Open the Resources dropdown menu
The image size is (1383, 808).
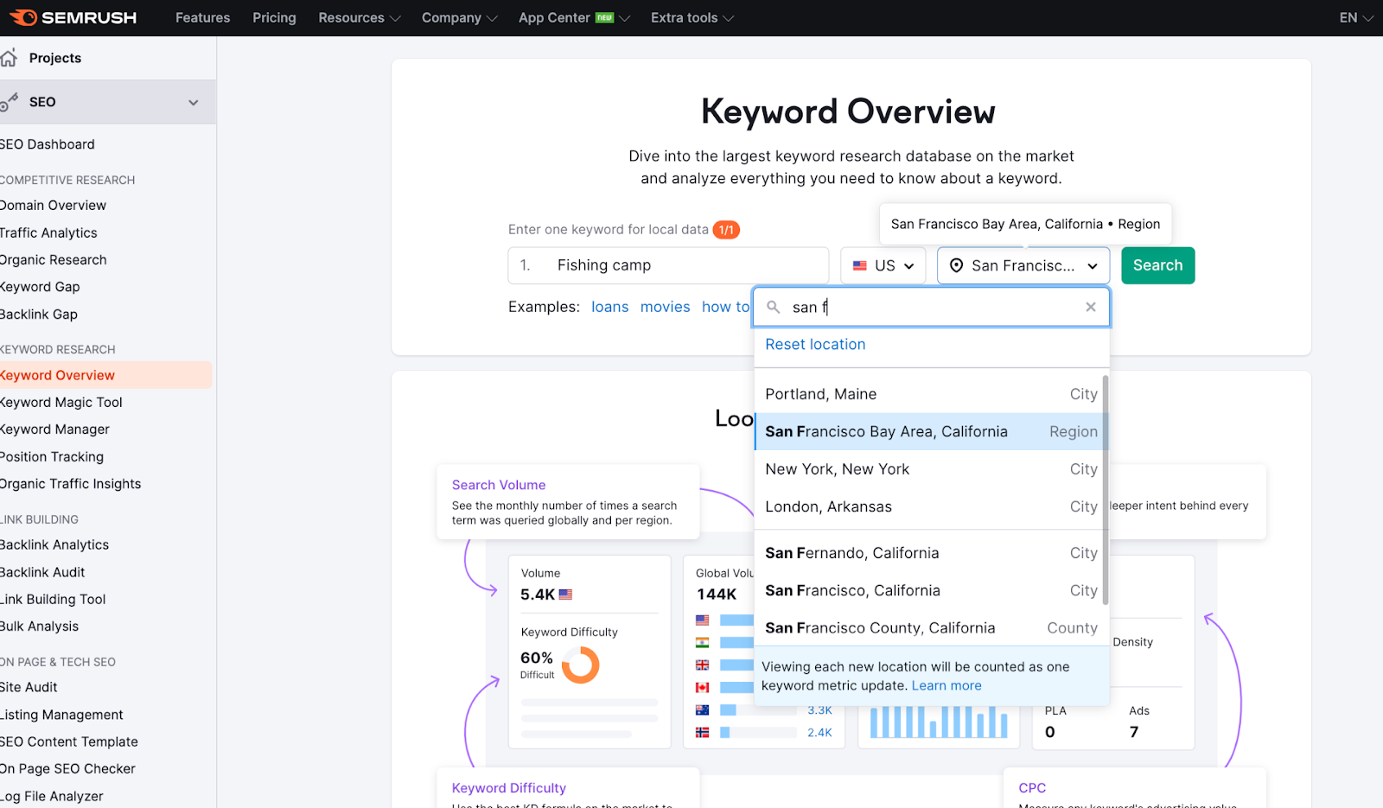[359, 17]
